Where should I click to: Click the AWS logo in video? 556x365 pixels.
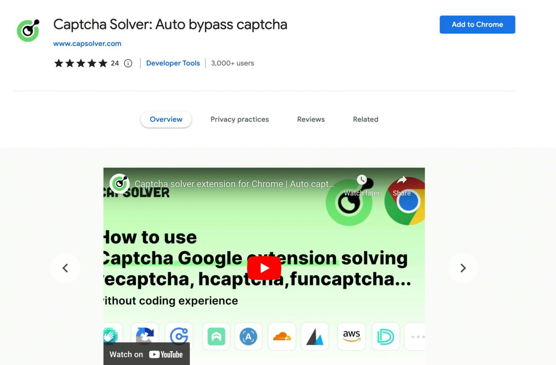(351, 336)
